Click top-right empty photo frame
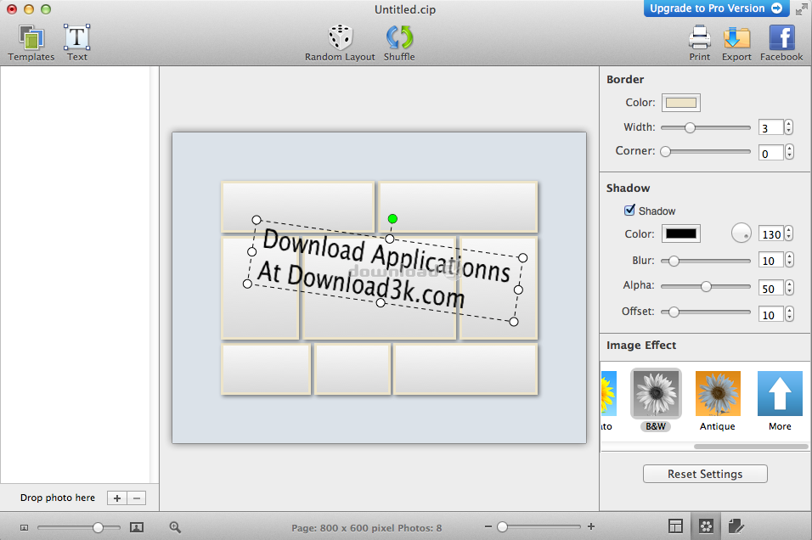 click(x=459, y=206)
